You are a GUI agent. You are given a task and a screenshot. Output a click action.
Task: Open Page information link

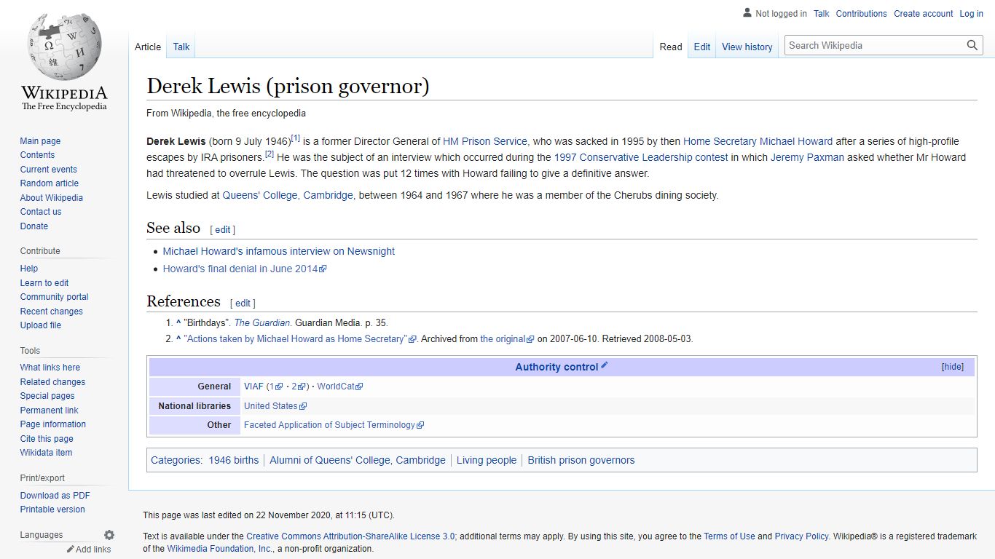[53, 424]
